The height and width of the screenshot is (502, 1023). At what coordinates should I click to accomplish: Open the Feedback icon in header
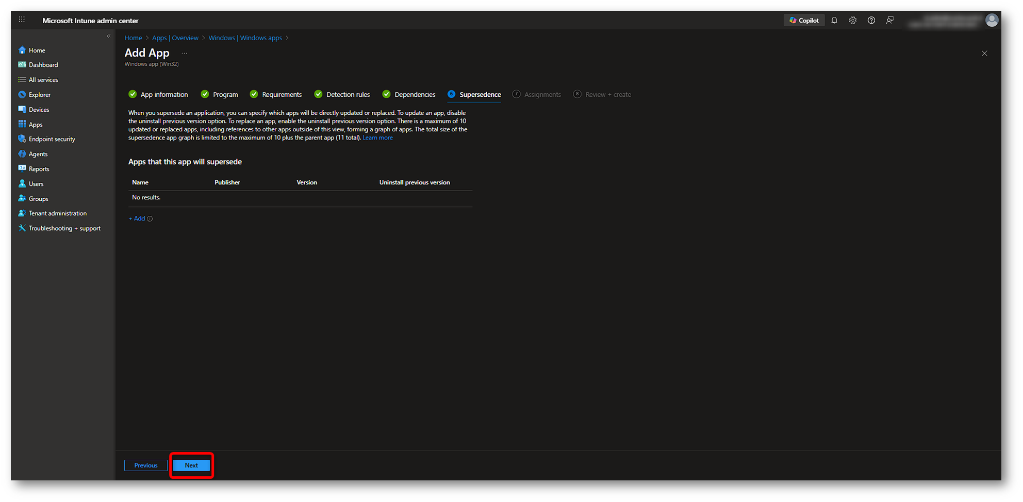click(890, 21)
